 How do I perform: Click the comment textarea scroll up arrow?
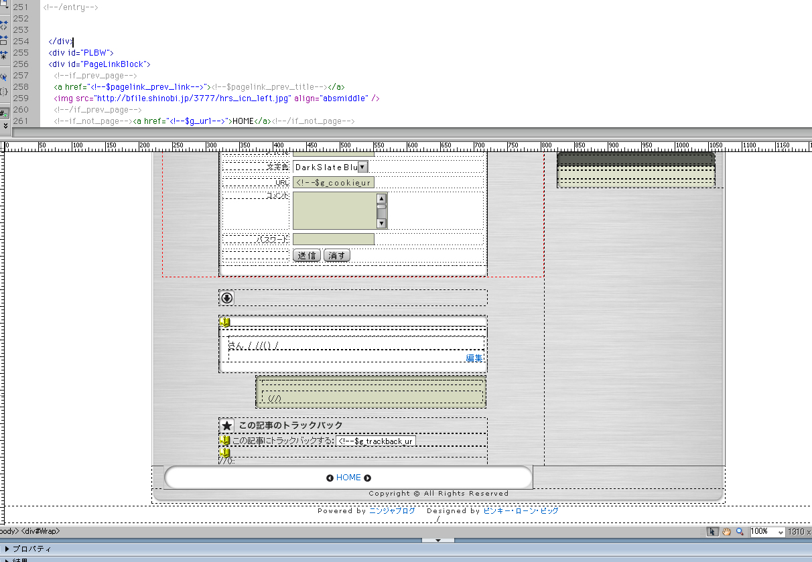pyautogui.click(x=381, y=198)
